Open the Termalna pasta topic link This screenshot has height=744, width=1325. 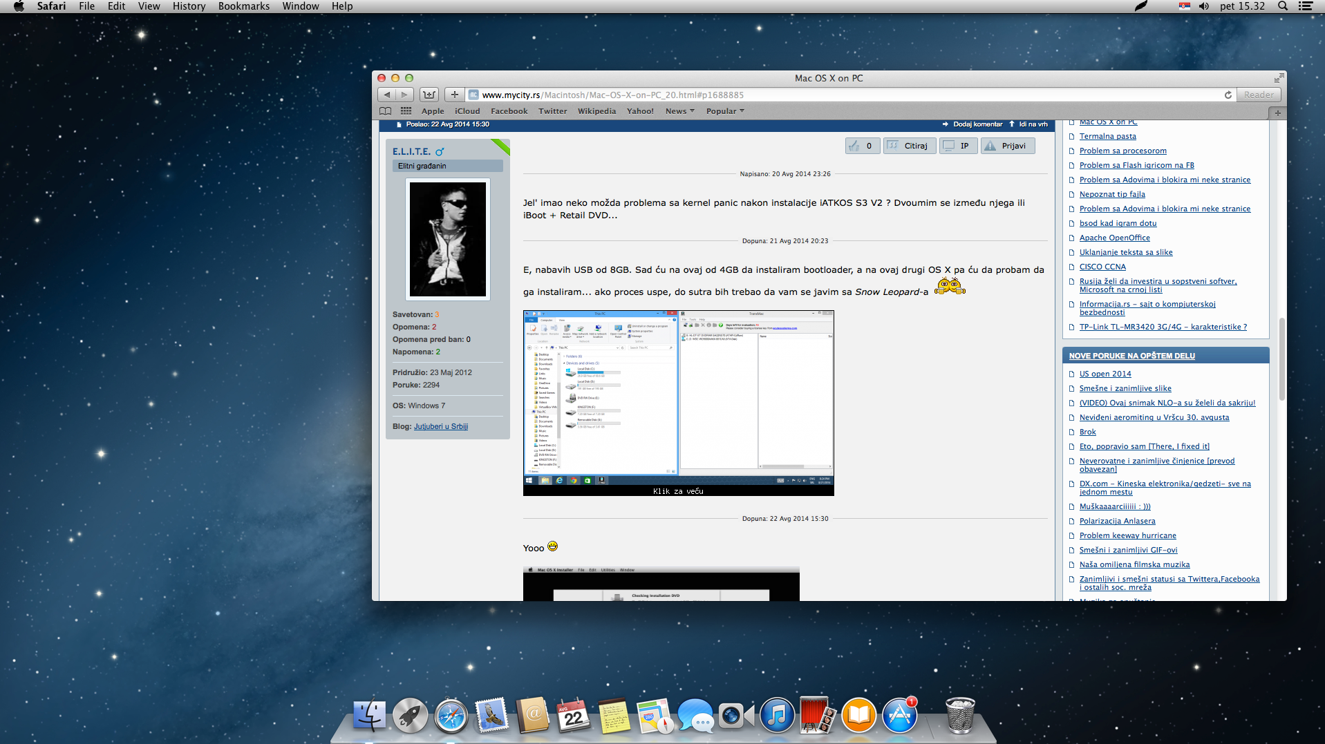pyautogui.click(x=1107, y=136)
